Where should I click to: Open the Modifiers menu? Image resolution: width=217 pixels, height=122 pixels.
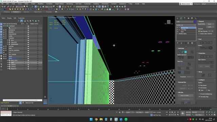(41, 4)
